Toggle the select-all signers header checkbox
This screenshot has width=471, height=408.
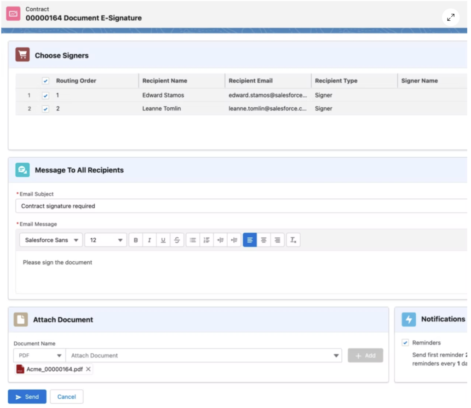click(x=45, y=81)
